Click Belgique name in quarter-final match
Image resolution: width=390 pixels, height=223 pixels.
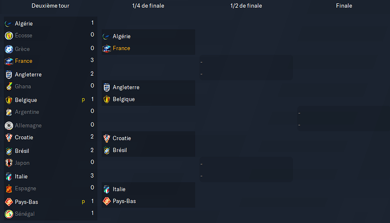[124, 99]
